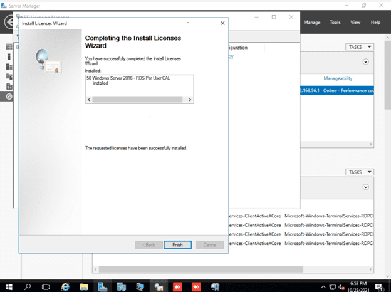This screenshot has height=292, width=391.
Task: Open fifth taskbar icon with stacked servers
Action: [121, 287]
